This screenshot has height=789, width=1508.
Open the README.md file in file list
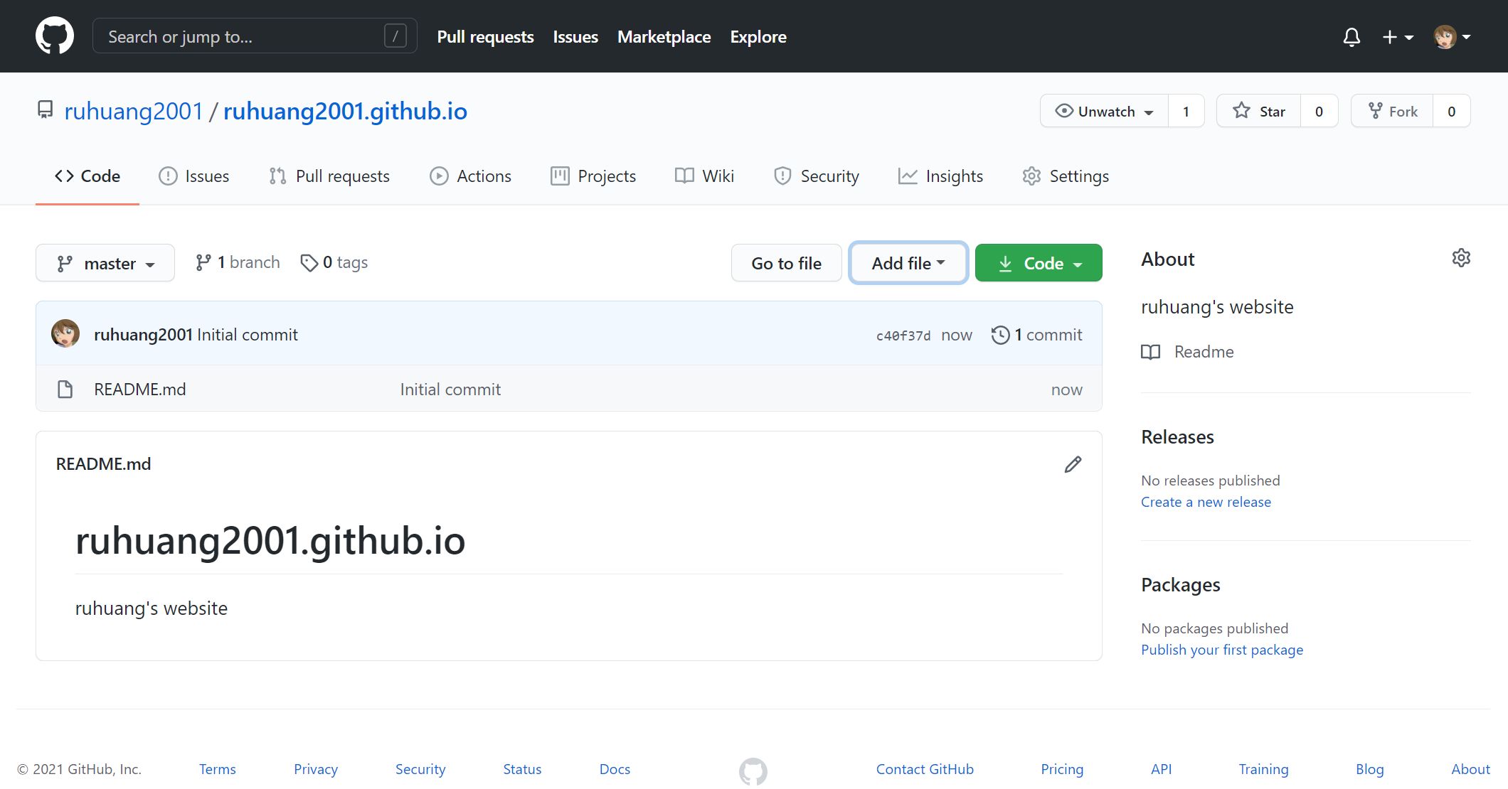coord(140,390)
